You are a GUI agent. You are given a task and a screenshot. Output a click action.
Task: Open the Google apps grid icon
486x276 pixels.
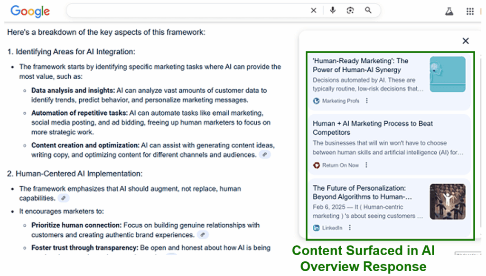pos(470,11)
